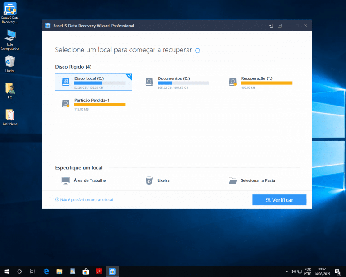This screenshot has height=277, width=346.
Task: Open the Action Center notifications icon
Action: tap(337, 272)
